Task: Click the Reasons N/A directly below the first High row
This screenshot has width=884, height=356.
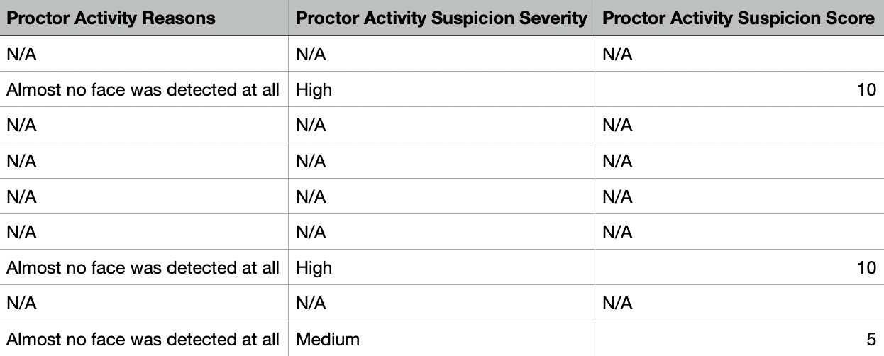Action: coord(21,126)
